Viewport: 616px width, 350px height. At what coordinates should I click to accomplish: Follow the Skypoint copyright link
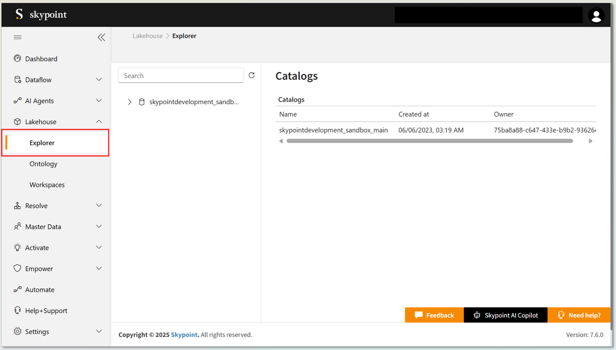[x=184, y=335]
